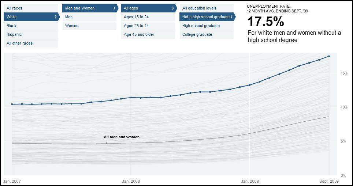353x186 pixels.
Task: Click chevron on Men and Women option
Action: click(114, 8)
